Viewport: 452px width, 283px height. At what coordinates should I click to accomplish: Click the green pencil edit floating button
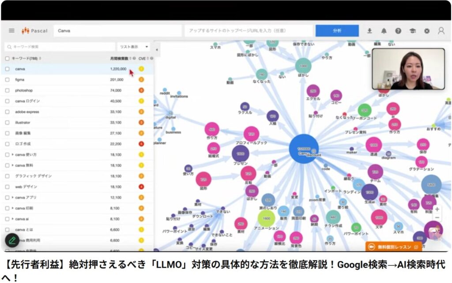tap(12, 240)
